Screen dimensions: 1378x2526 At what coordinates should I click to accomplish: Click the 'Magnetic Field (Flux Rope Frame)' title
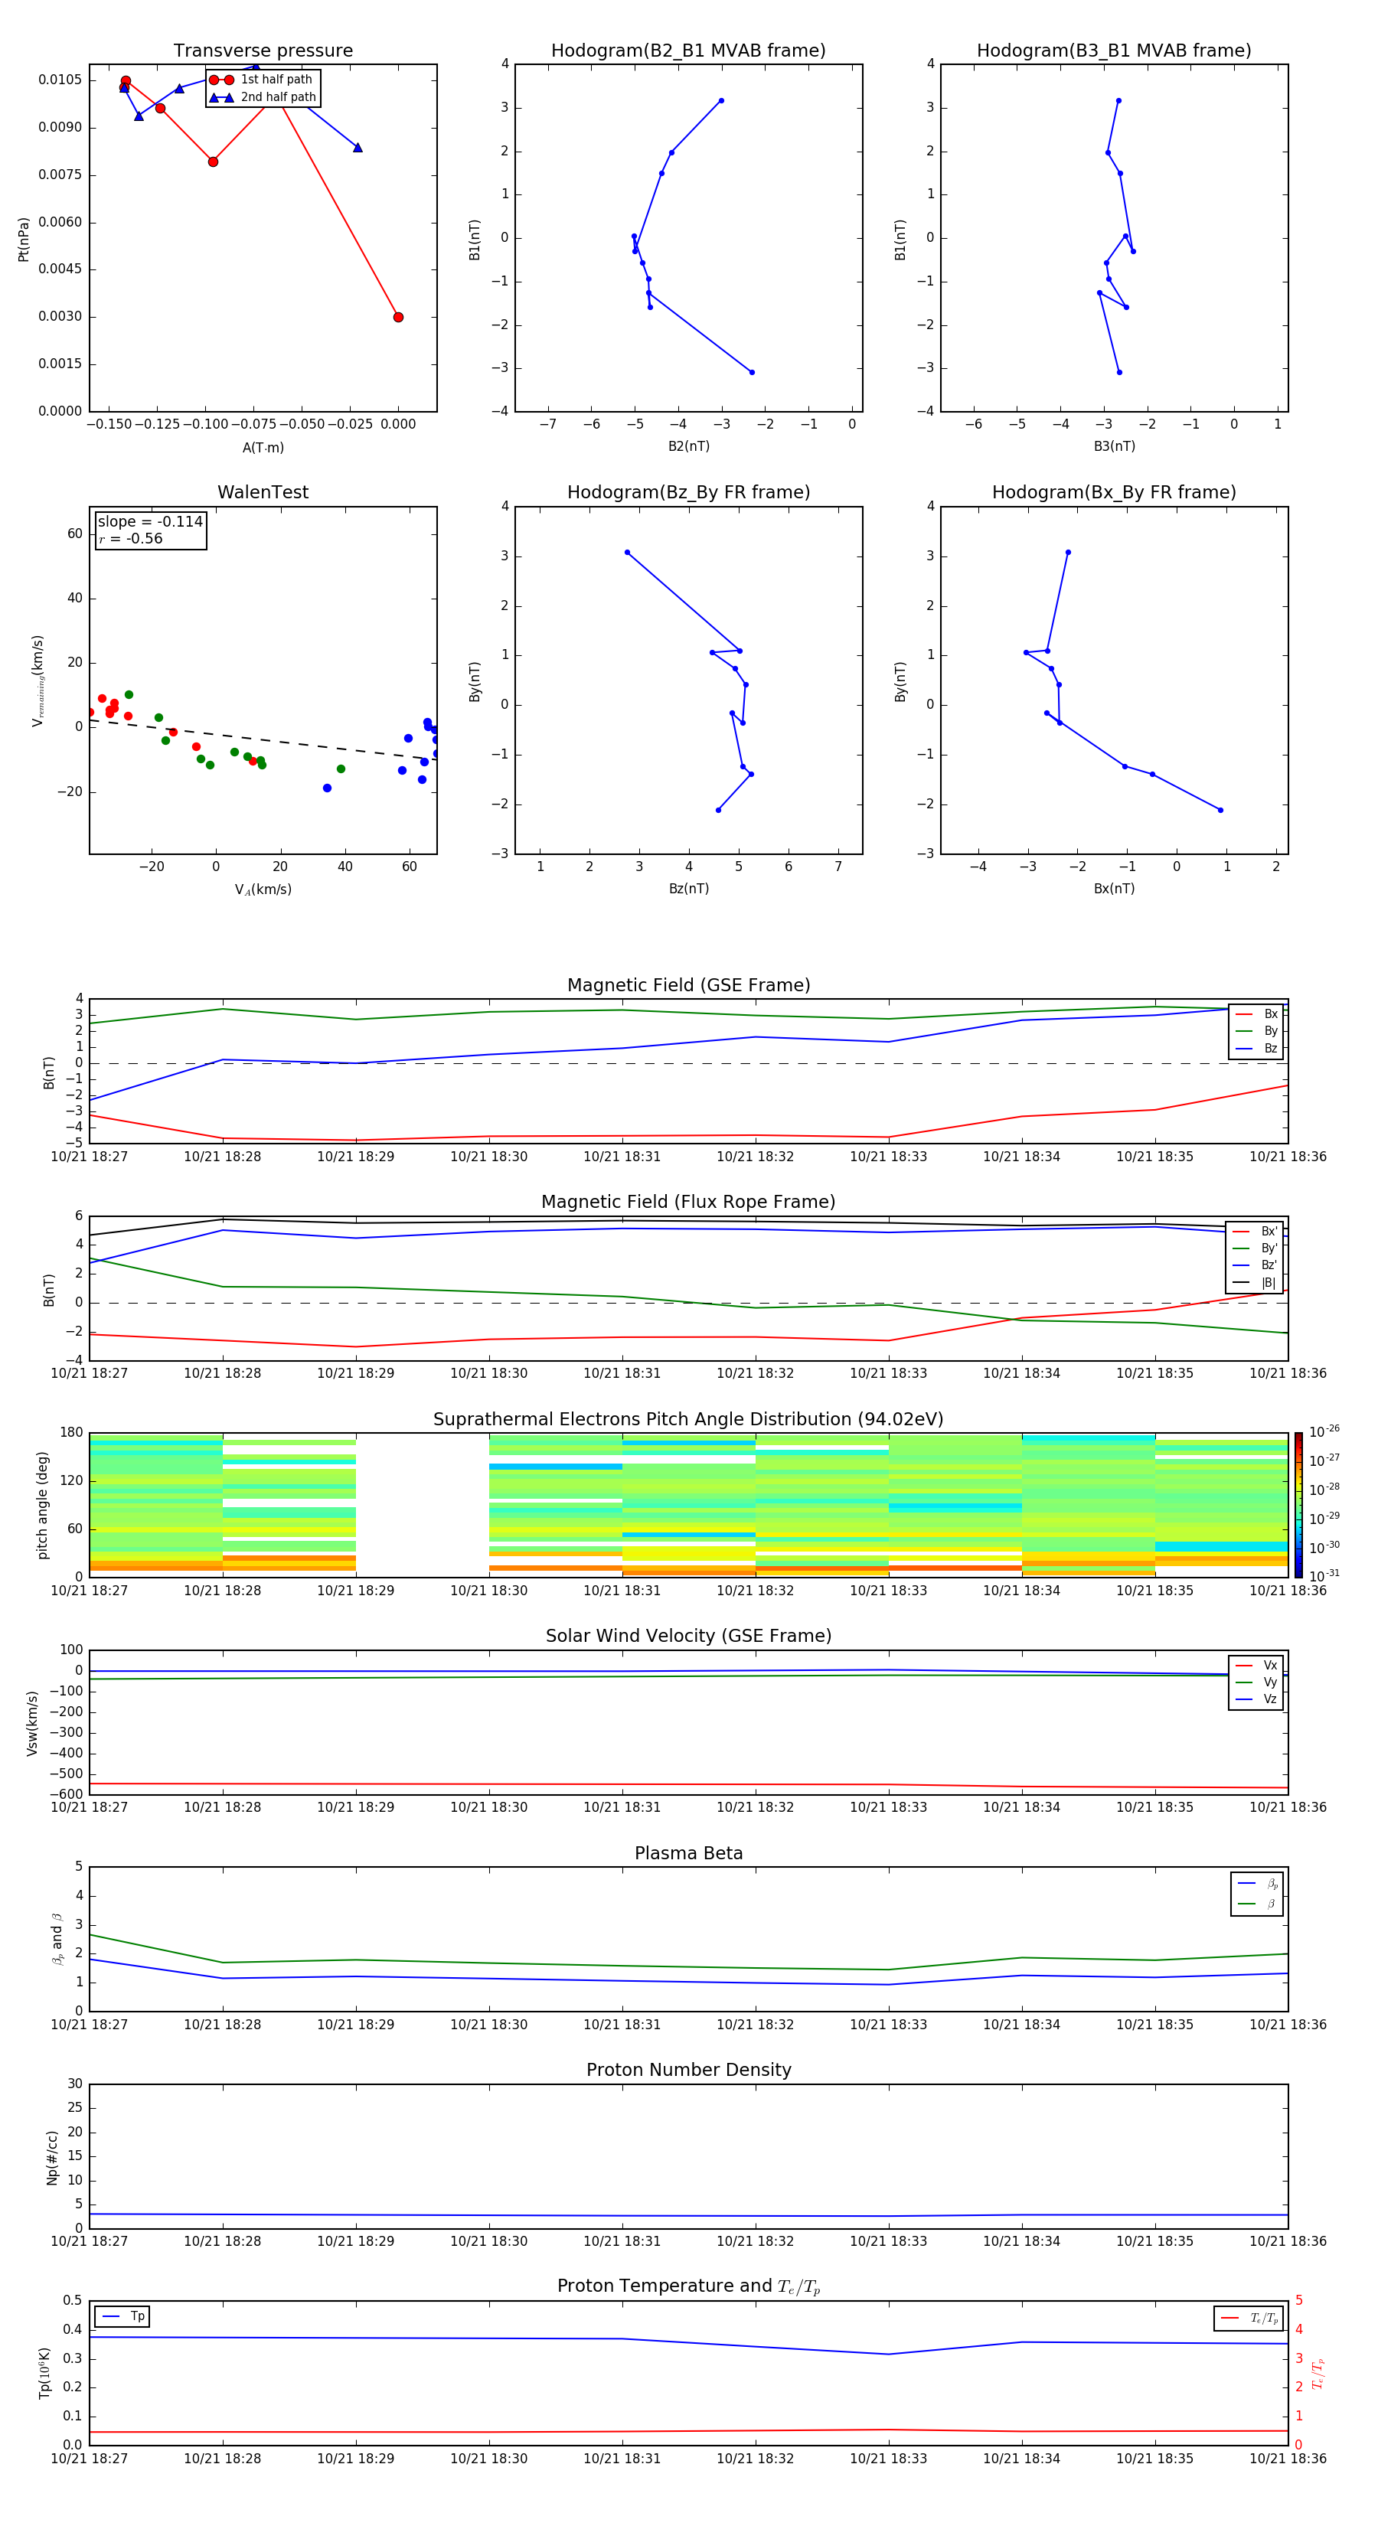click(x=688, y=1203)
